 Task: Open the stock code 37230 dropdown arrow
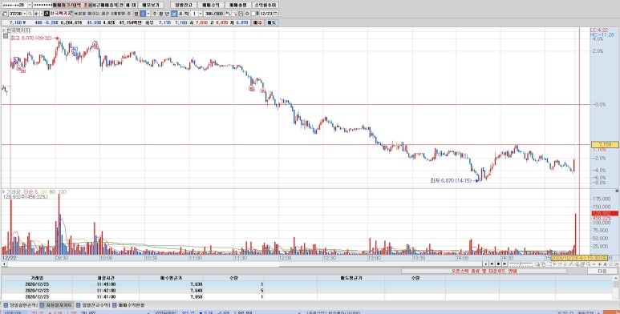point(25,14)
